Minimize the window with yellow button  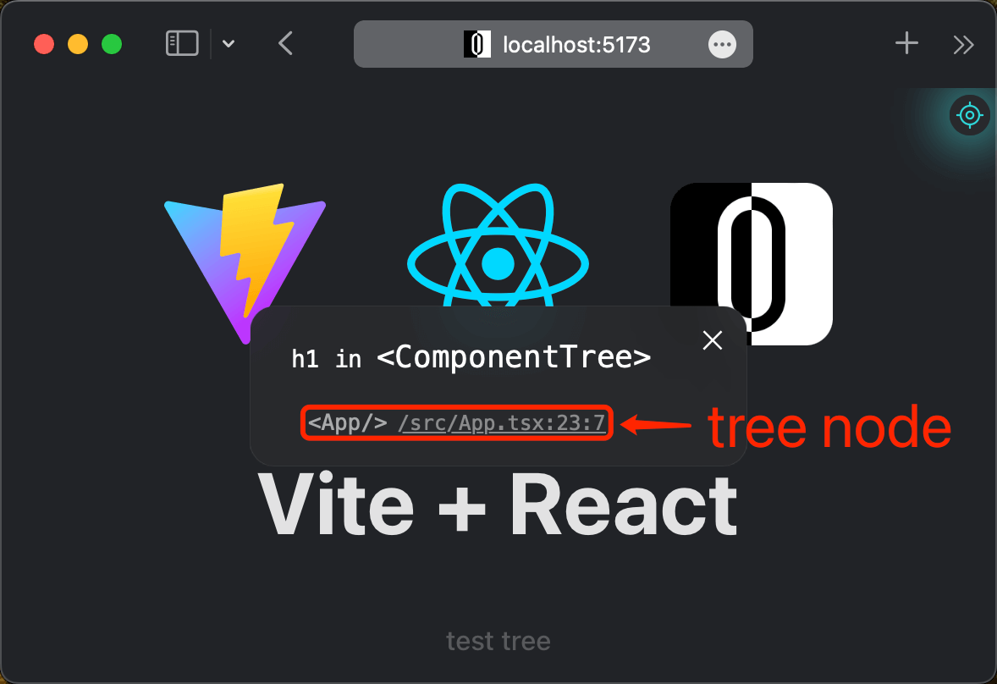tap(78, 44)
